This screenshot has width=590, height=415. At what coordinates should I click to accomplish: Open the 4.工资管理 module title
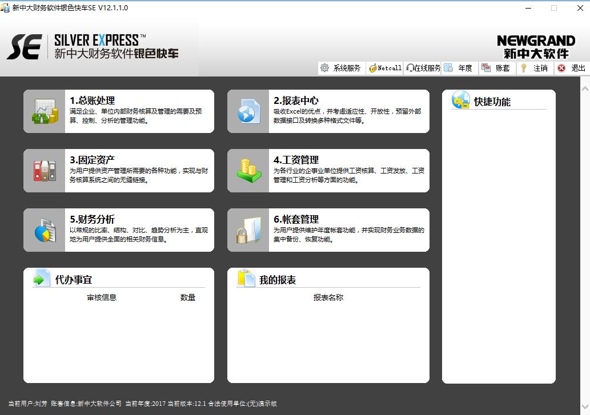(x=296, y=160)
